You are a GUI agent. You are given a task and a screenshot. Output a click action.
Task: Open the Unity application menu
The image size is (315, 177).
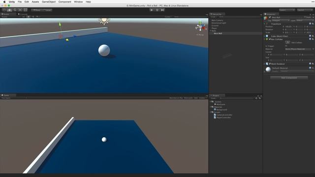12,1
